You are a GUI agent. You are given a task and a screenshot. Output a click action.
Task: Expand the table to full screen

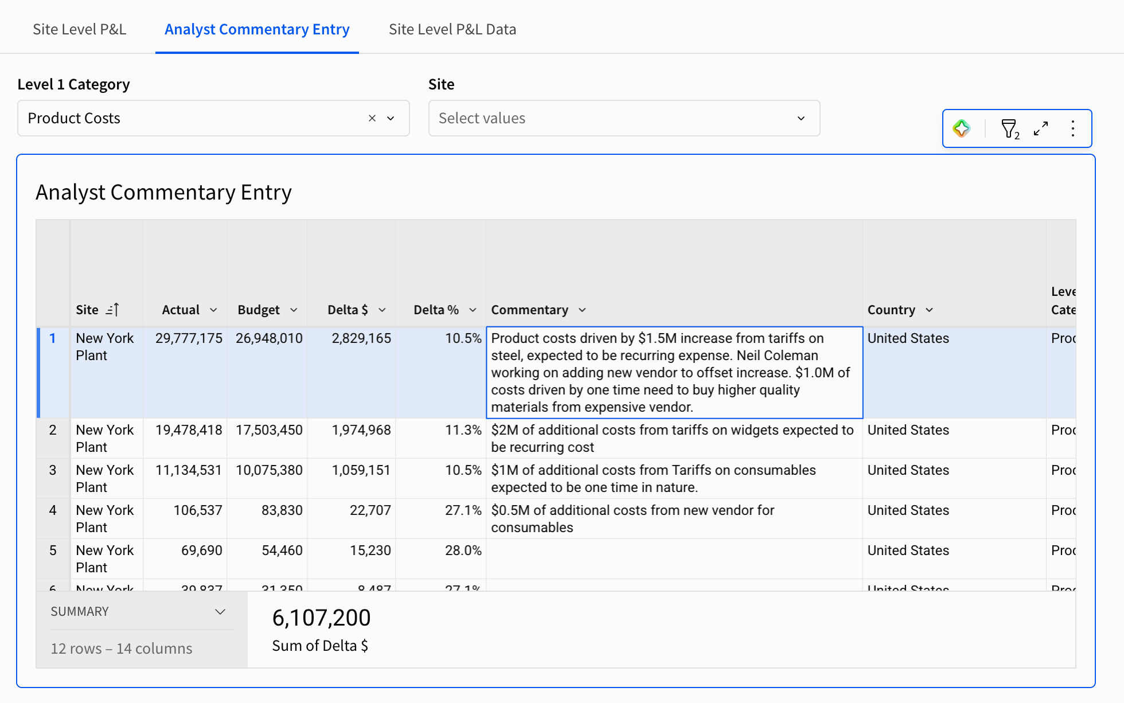[x=1041, y=128]
